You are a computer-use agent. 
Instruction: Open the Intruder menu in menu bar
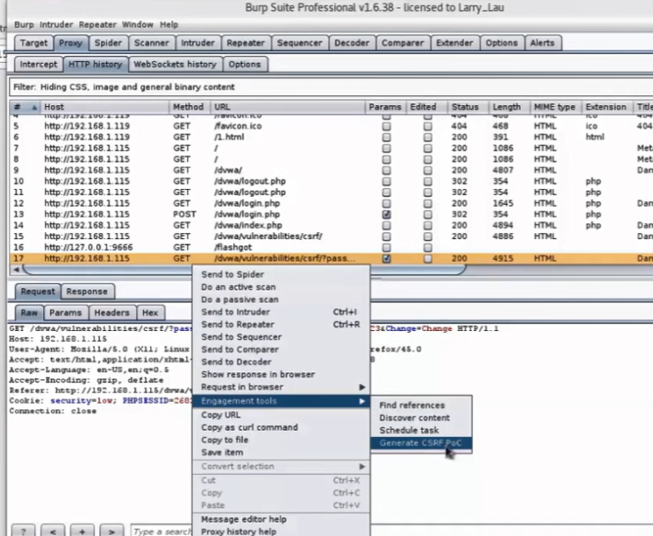[x=57, y=24]
